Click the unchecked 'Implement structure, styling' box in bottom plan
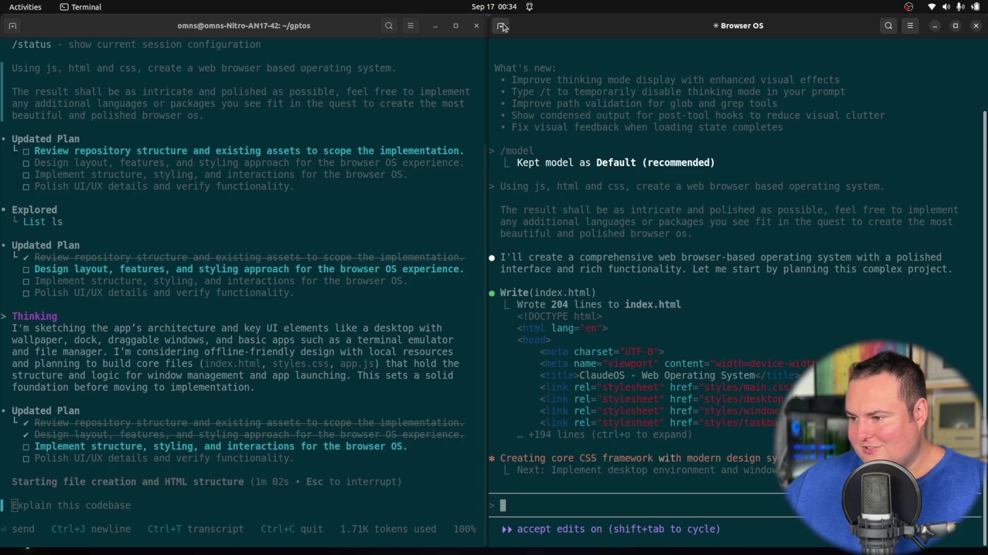Viewport: 988px width, 555px height. click(26, 447)
